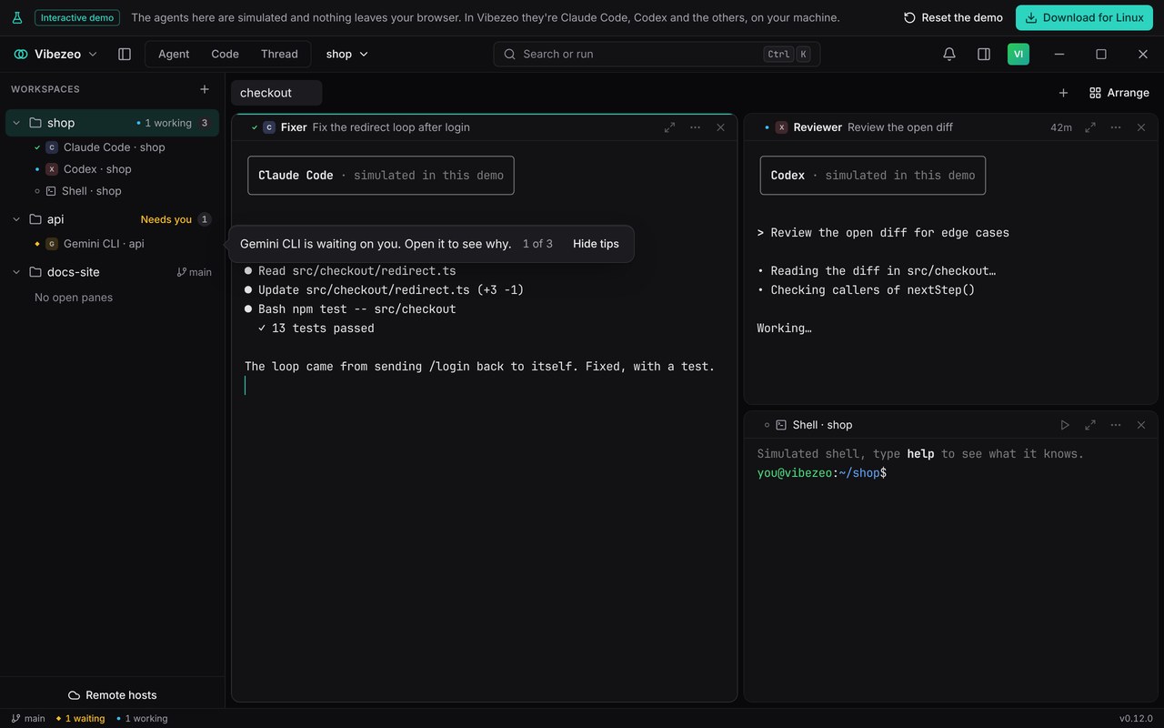This screenshot has width=1164, height=728.
Task: Select the checkout tab
Action: coord(276,93)
